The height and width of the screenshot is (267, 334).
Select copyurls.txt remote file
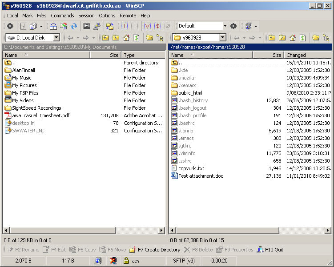click(188, 168)
